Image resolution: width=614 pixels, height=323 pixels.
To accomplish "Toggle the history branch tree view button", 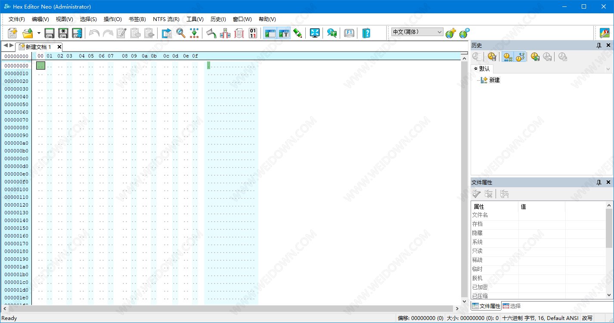I will (520, 56).
